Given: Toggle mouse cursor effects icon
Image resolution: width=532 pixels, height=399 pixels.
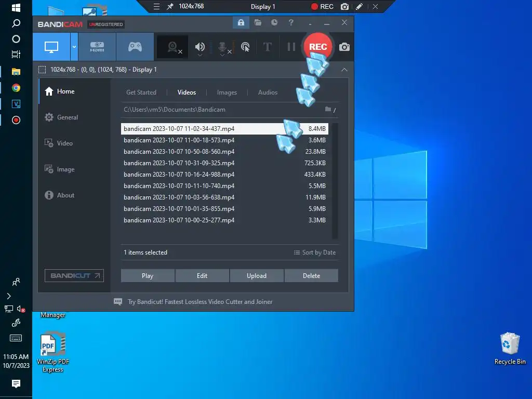Looking at the screenshot, I should pyautogui.click(x=245, y=47).
